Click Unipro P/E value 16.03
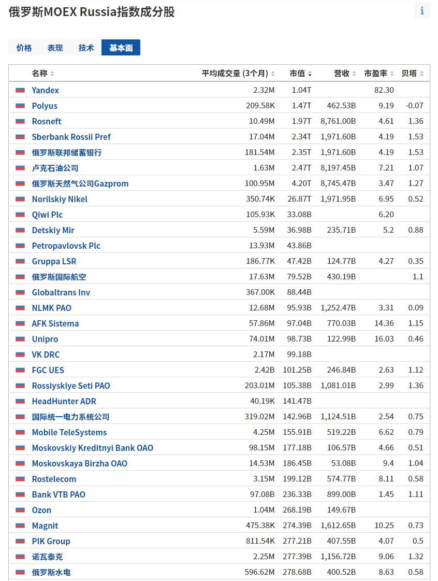Screen dimensions: 438x581 coord(384,339)
